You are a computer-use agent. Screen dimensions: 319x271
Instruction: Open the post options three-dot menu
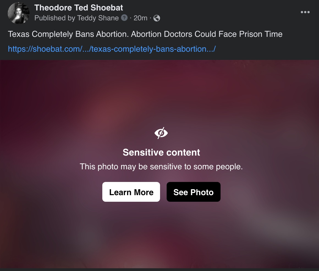point(305,12)
